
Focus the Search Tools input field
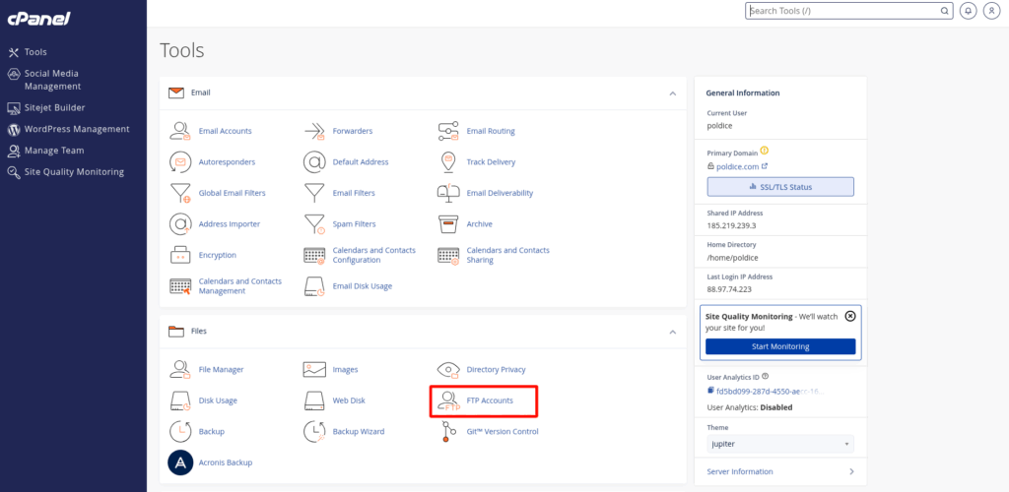(842, 11)
